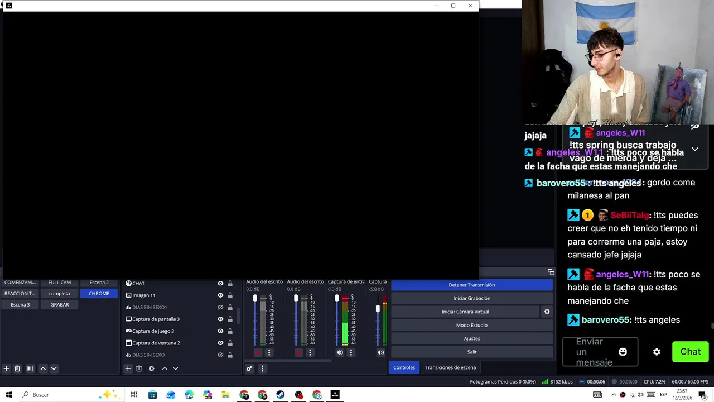Start the virtual camera
Image resolution: width=714 pixels, height=402 pixels.
pyautogui.click(x=465, y=312)
